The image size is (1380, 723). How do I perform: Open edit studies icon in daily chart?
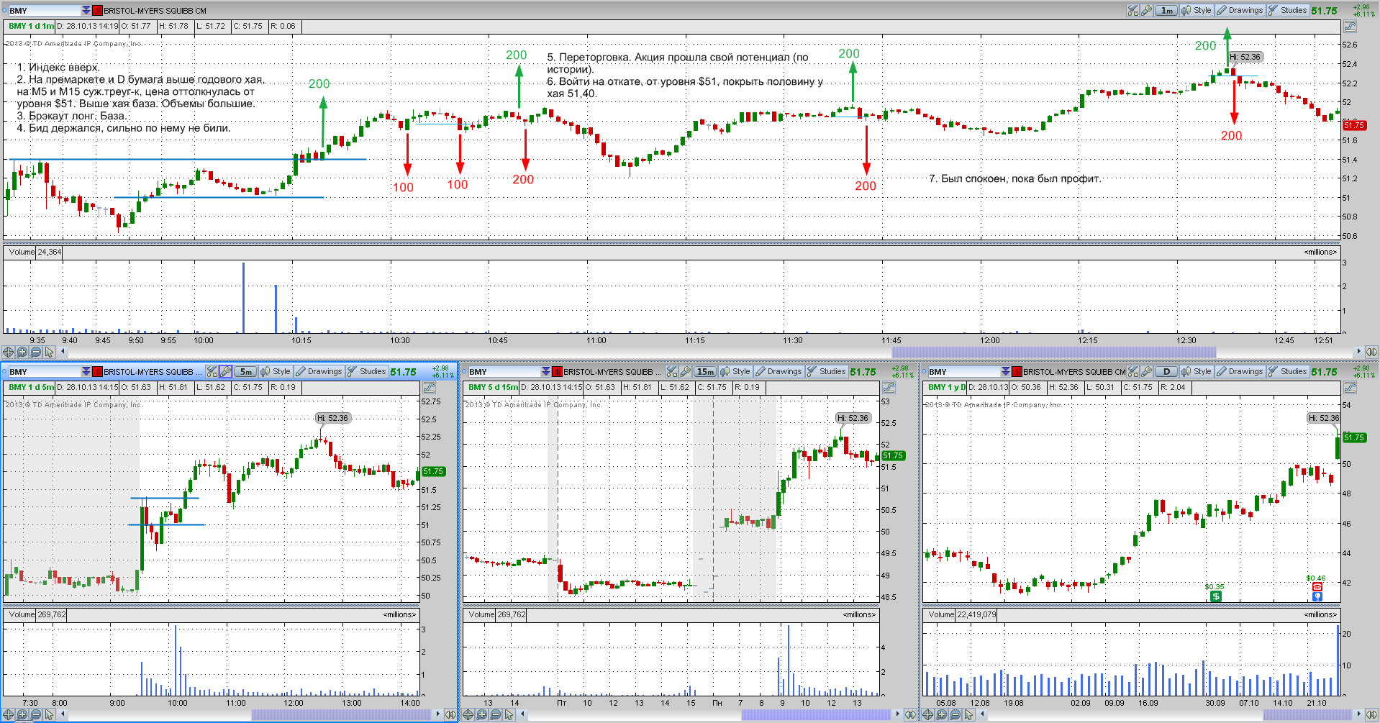pyautogui.click(x=1132, y=371)
